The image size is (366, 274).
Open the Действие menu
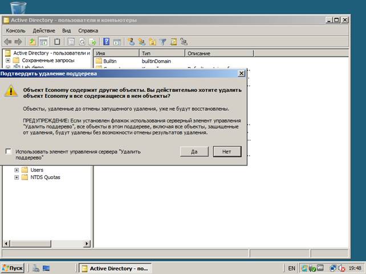click(x=44, y=31)
